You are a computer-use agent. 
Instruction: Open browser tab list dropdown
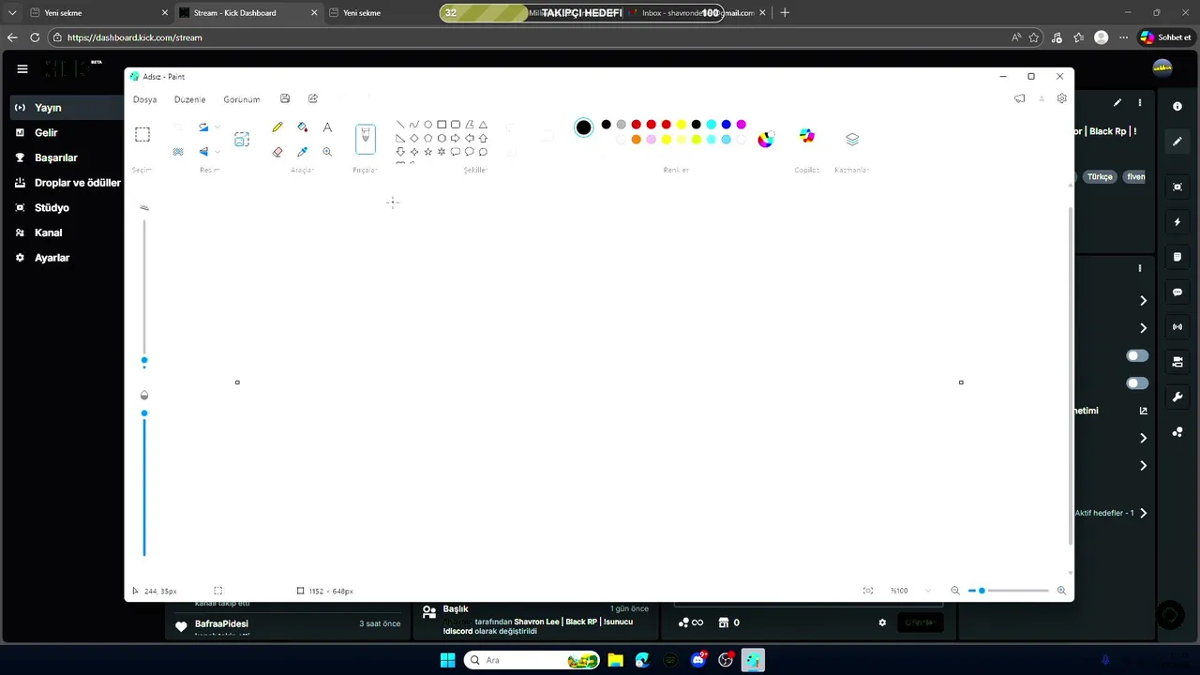(12, 13)
